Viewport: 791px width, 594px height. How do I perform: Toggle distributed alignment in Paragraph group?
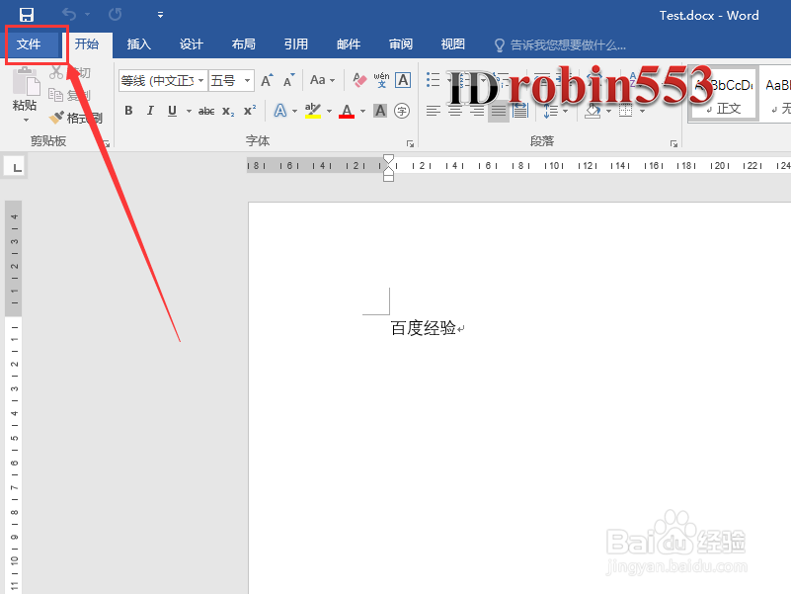click(519, 113)
